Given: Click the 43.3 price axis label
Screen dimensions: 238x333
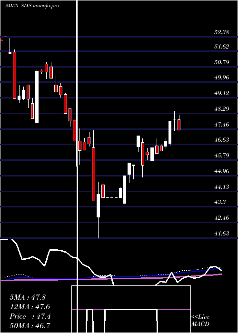Looking at the screenshot, I should click(220, 202).
